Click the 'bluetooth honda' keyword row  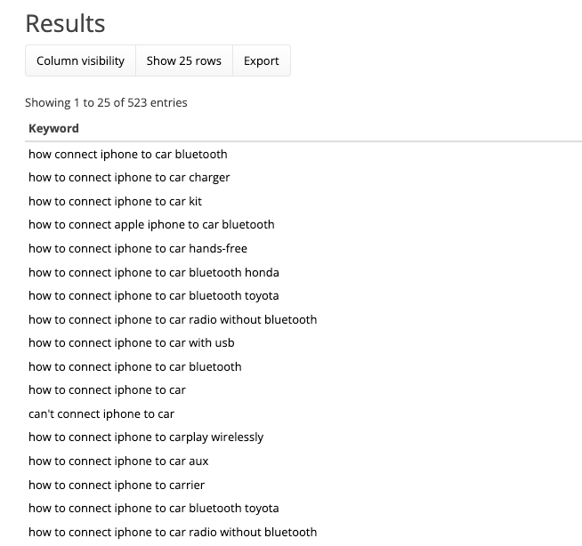coord(153,272)
